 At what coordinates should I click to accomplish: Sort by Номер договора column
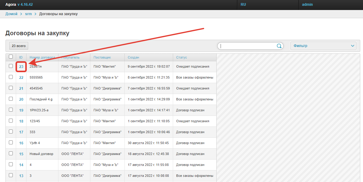tap(42, 57)
